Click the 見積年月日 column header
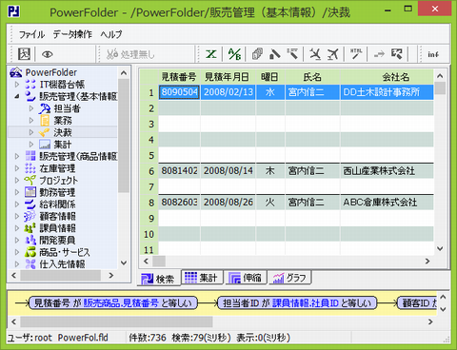457x350 pixels. click(x=228, y=77)
